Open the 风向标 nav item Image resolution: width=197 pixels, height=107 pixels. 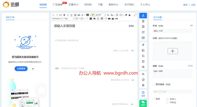tap(88, 5)
